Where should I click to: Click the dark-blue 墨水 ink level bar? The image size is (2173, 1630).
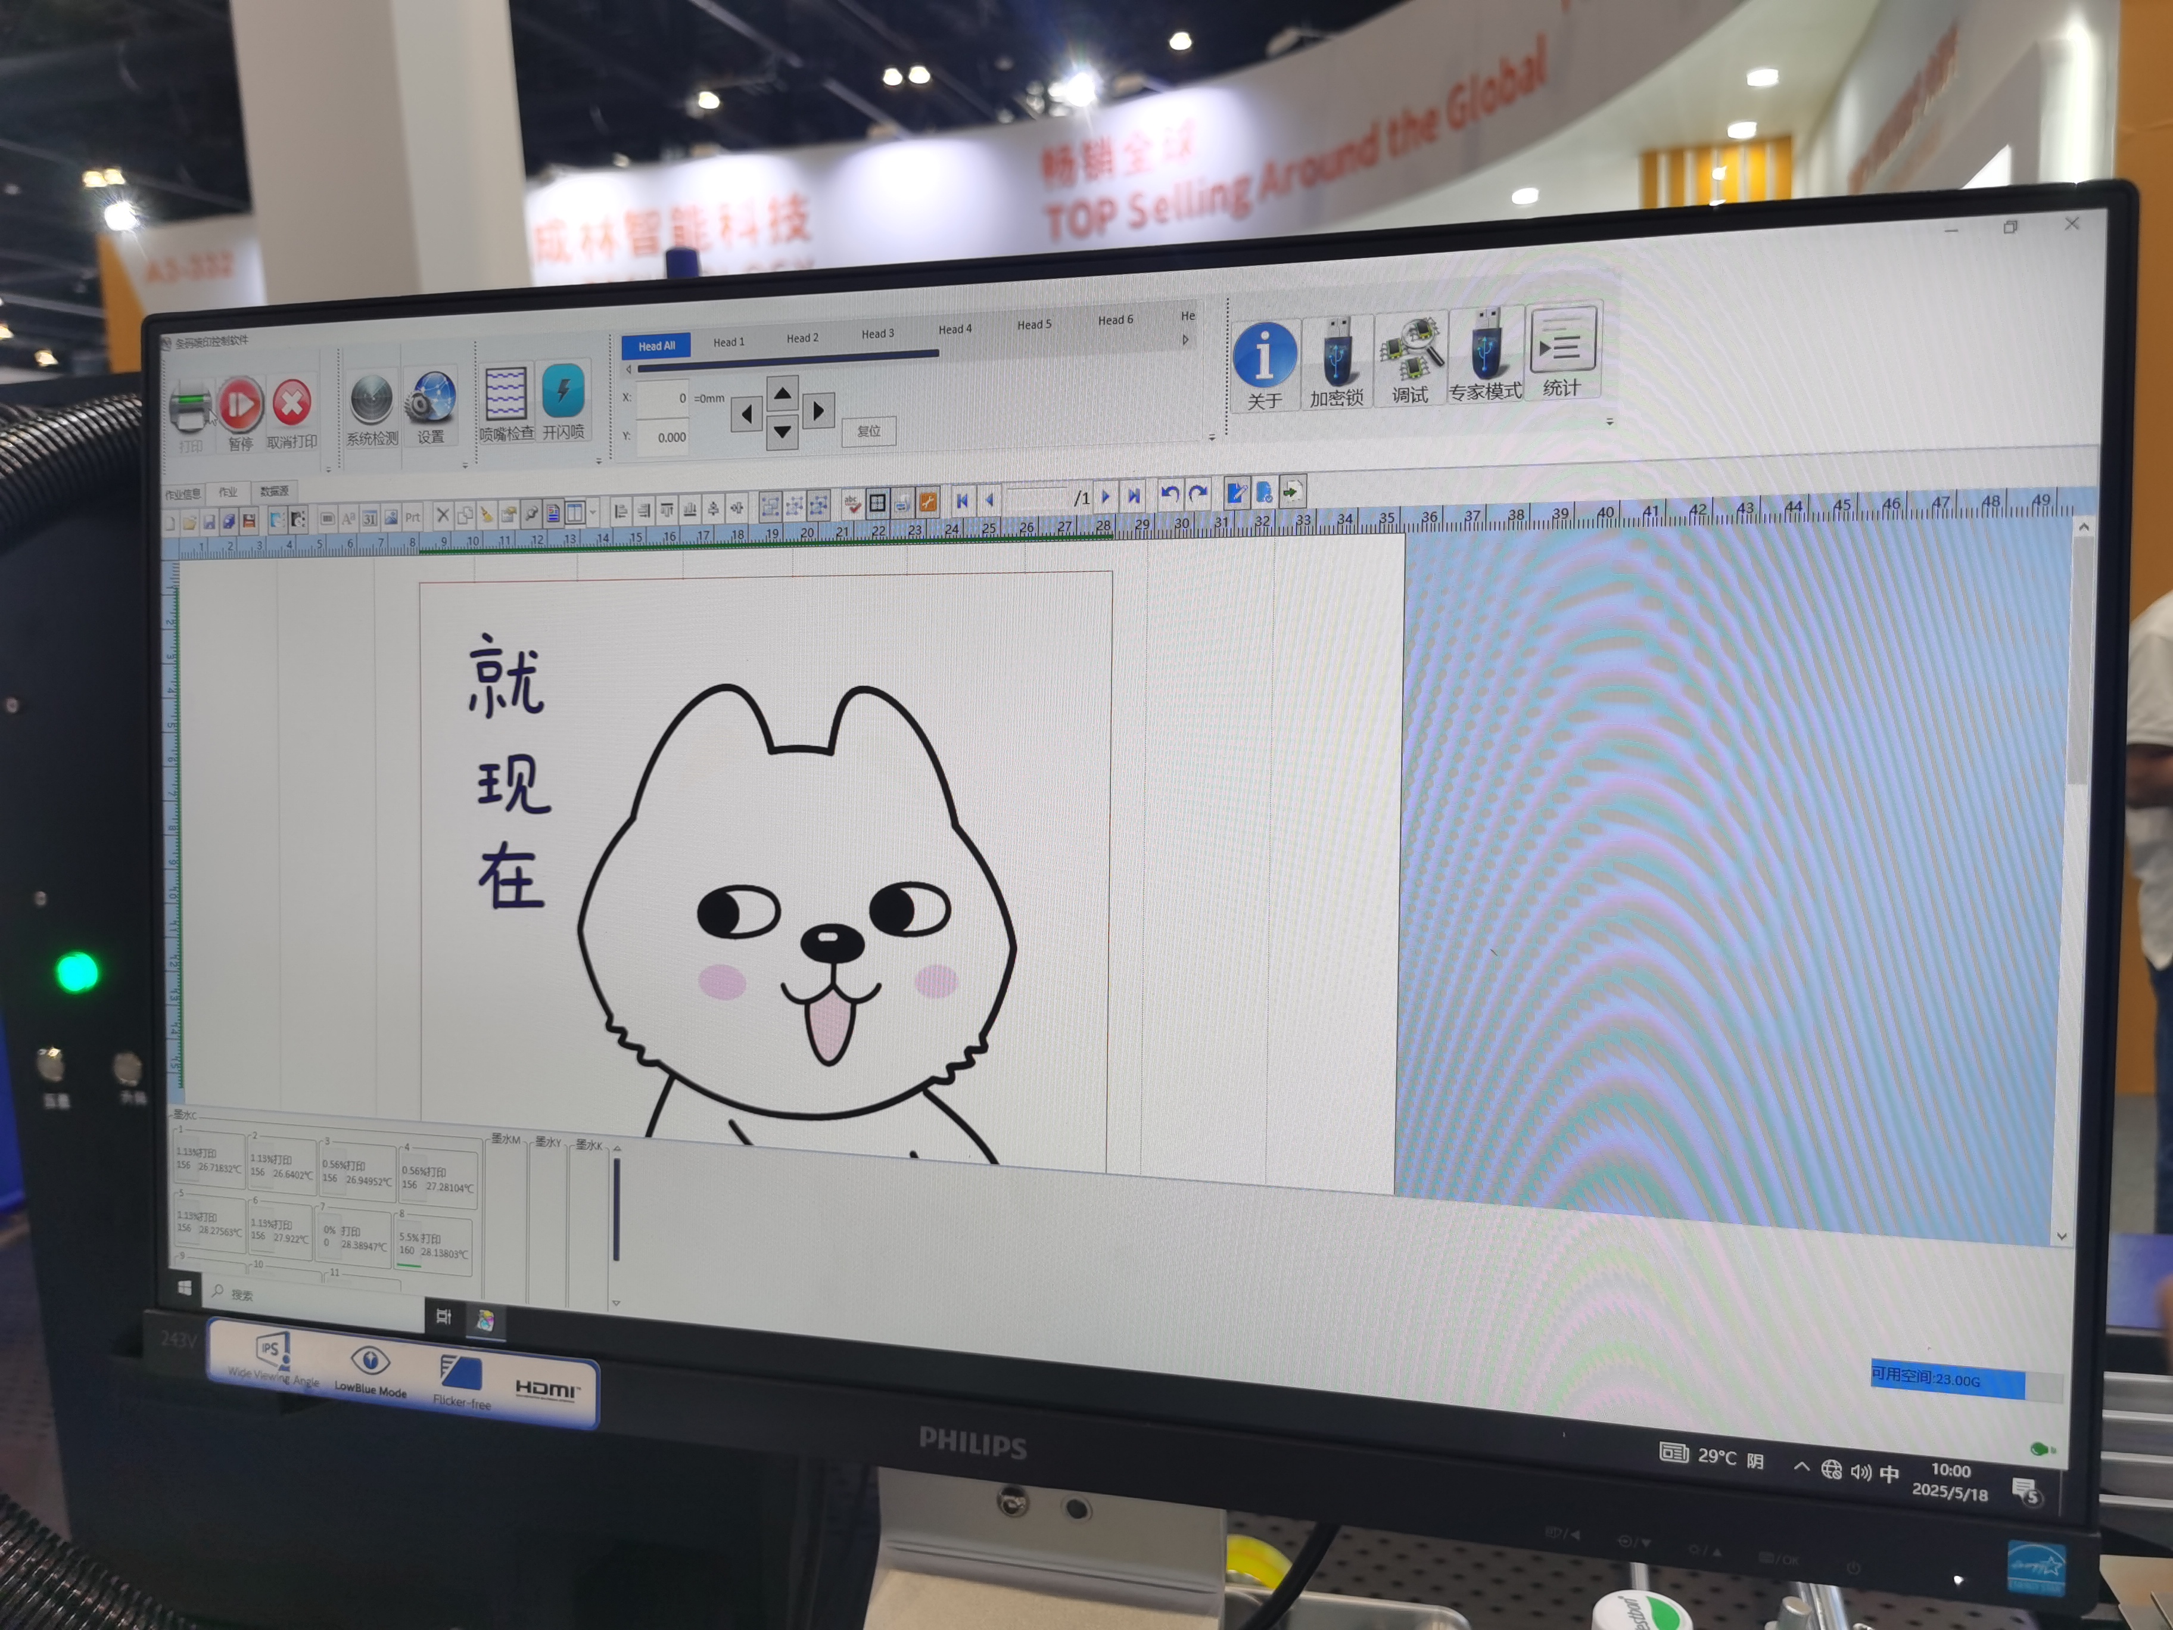coord(616,1209)
